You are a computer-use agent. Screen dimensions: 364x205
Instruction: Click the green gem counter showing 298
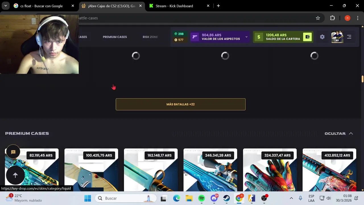179,34
